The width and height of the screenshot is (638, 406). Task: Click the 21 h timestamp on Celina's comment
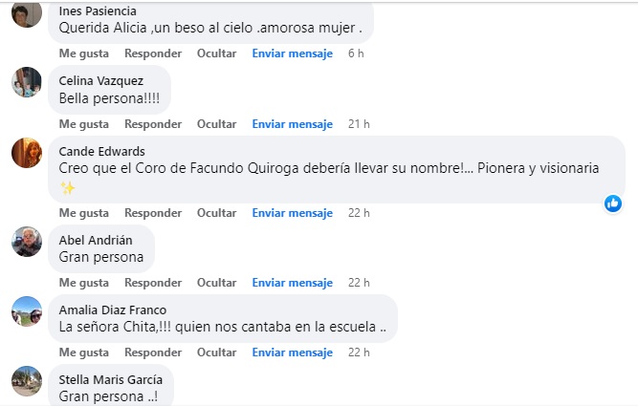point(359,124)
